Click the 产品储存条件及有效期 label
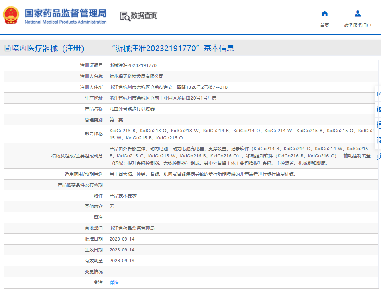This screenshot has width=381, height=292. (80, 185)
